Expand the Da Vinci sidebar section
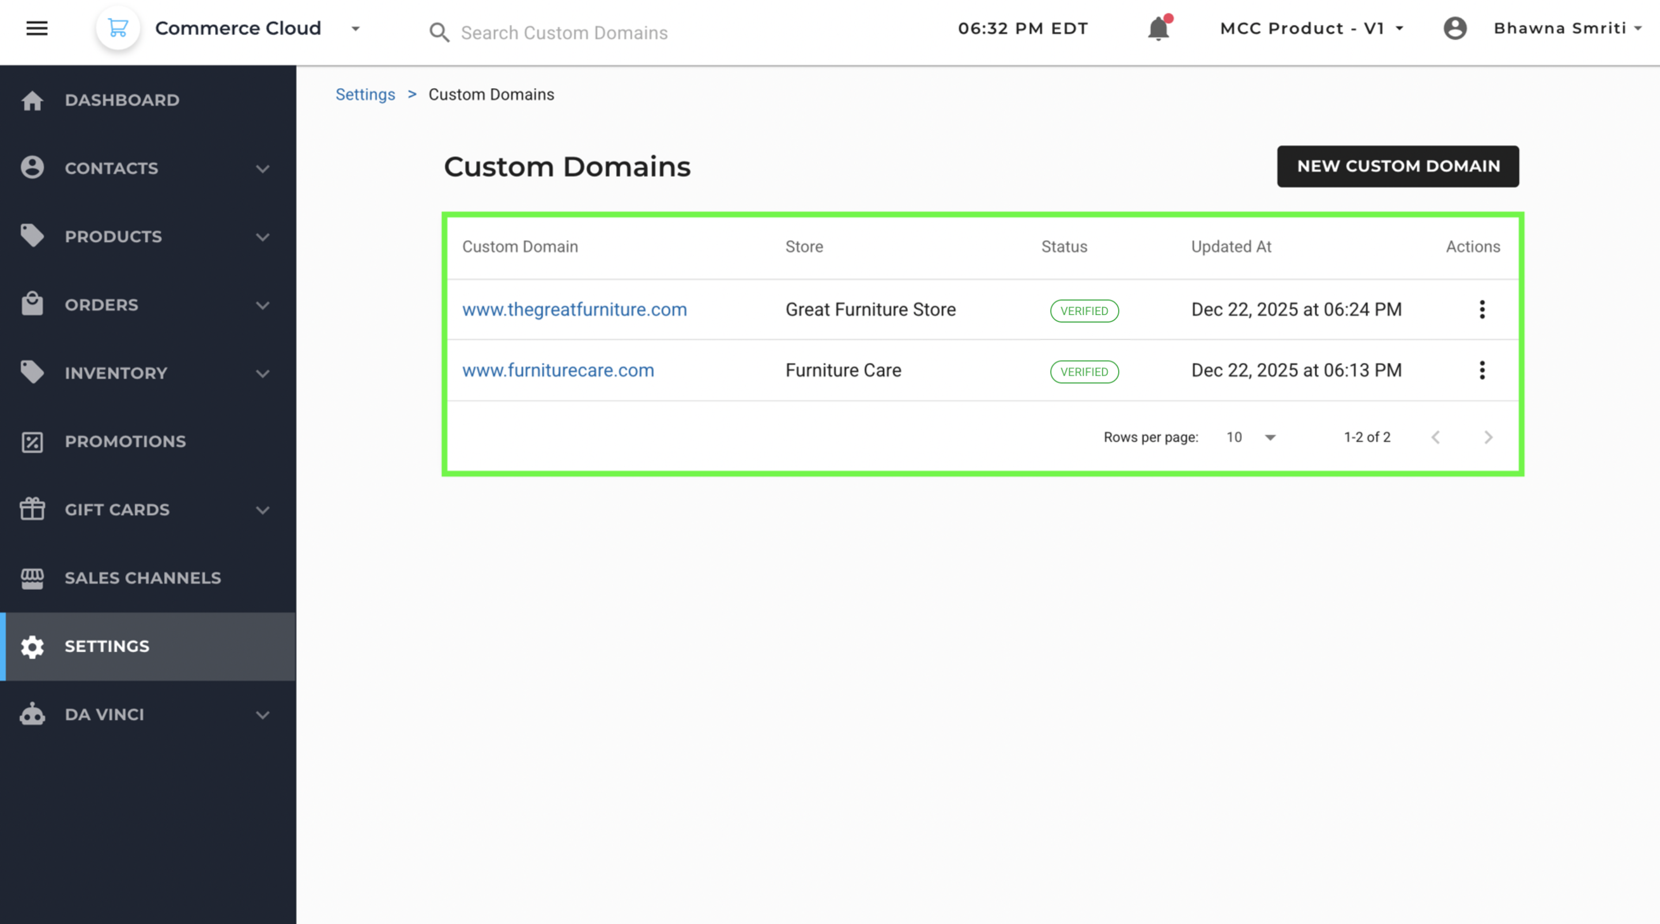Viewport: 1660px width, 924px height. click(262, 715)
